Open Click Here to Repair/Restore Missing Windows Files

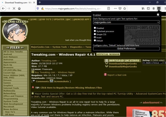coord(71,88)
